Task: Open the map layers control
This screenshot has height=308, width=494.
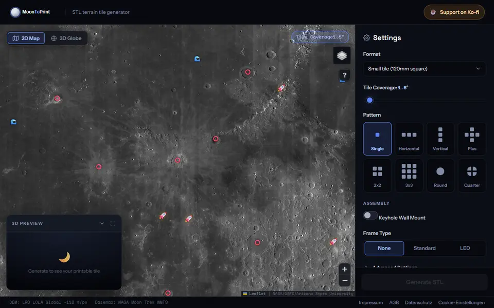Action: (342, 55)
